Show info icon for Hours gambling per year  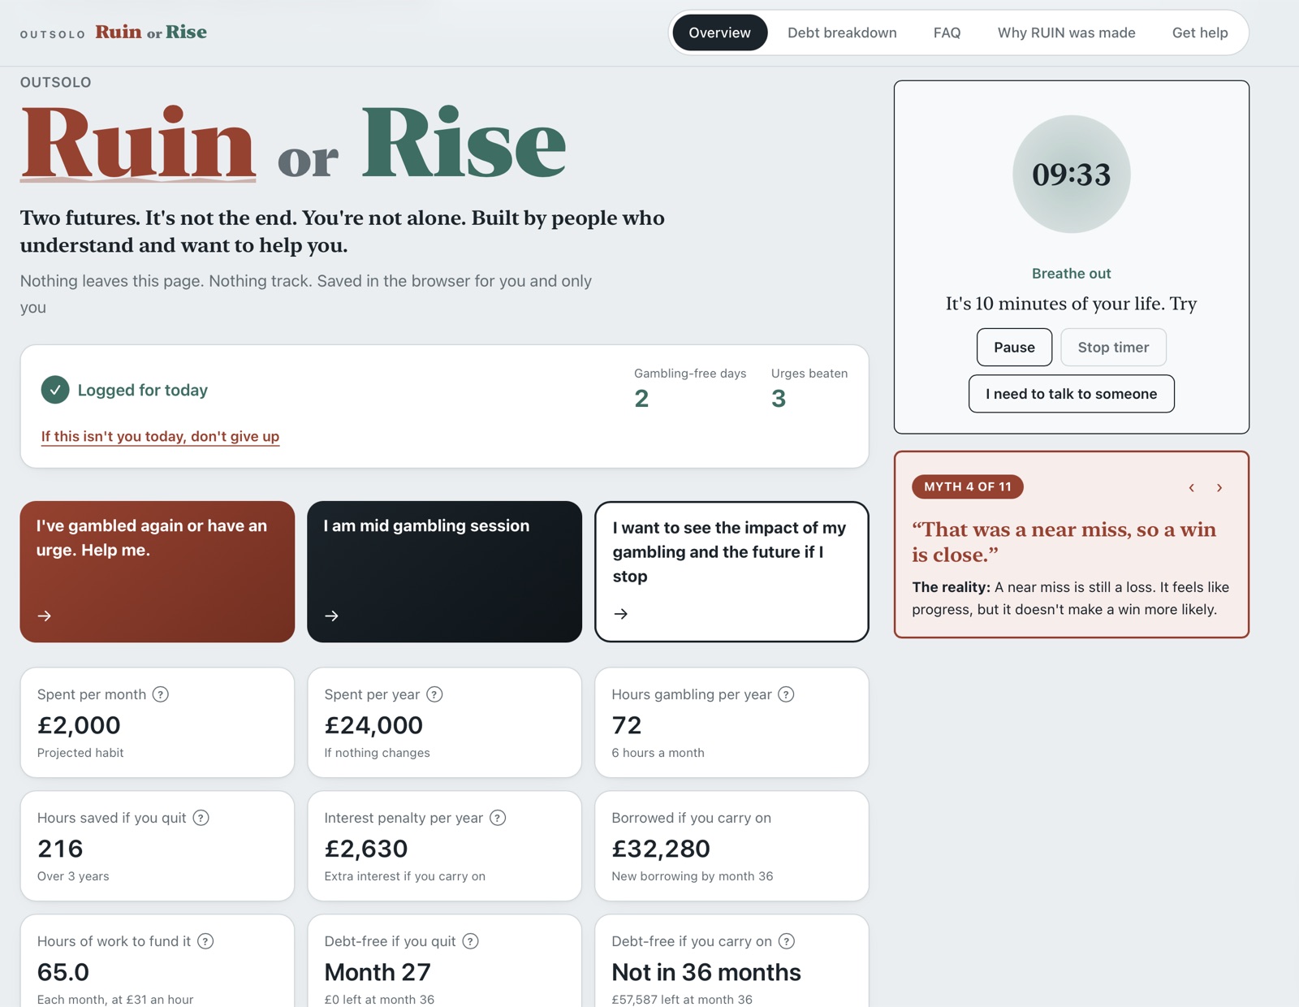pyautogui.click(x=786, y=694)
